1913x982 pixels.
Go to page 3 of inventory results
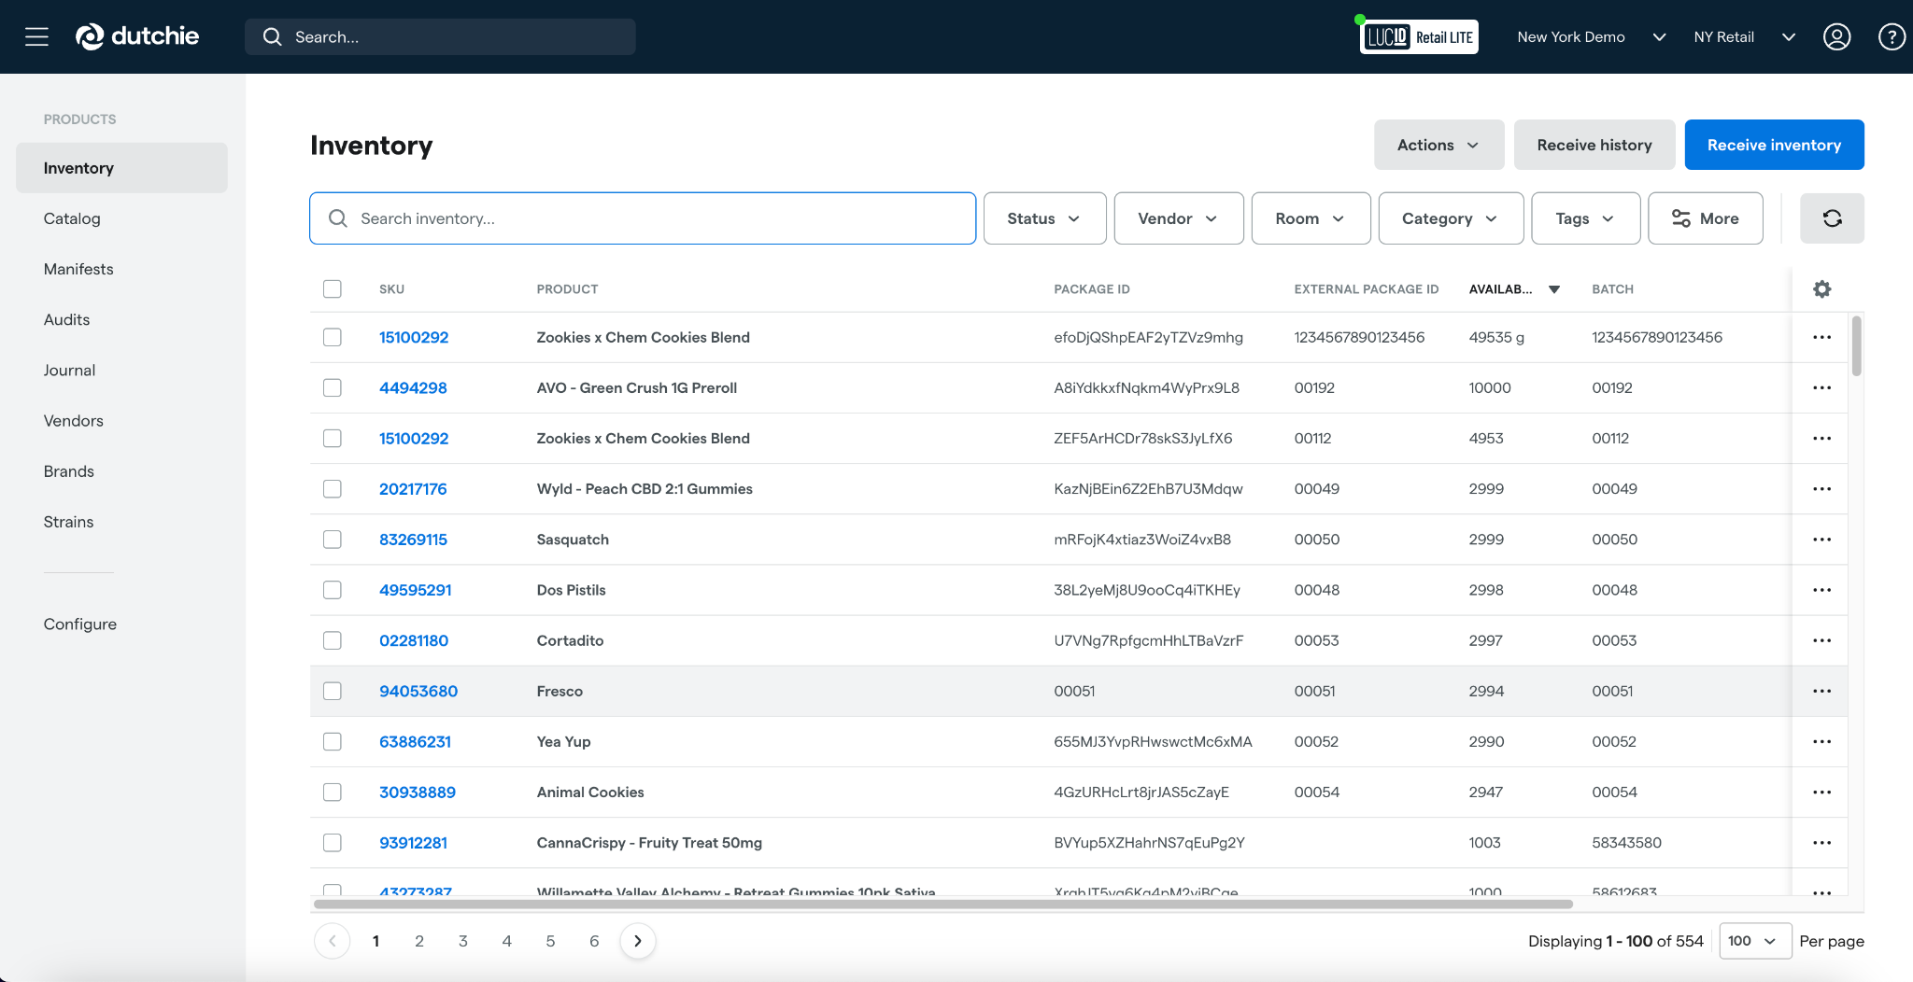(462, 941)
